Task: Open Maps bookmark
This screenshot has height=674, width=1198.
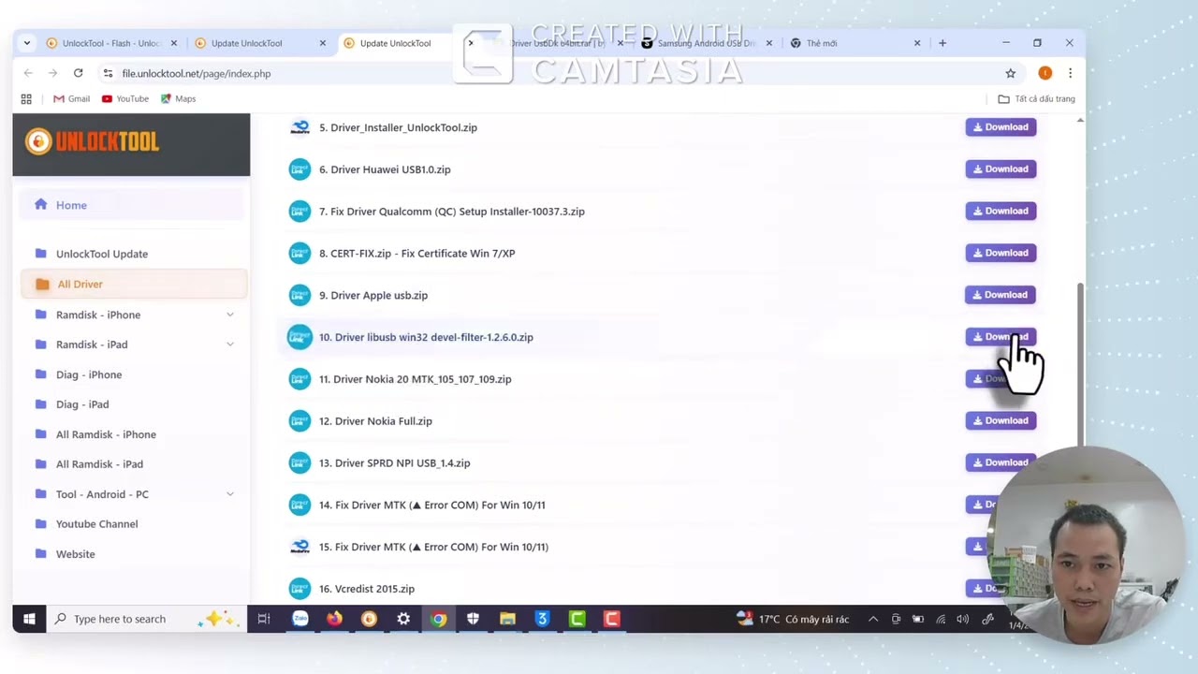Action: pyautogui.click(x=179, y=98)
